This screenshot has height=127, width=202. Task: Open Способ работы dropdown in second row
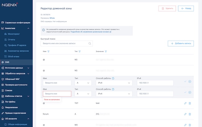pyautogui.click(x=115, y=94)
